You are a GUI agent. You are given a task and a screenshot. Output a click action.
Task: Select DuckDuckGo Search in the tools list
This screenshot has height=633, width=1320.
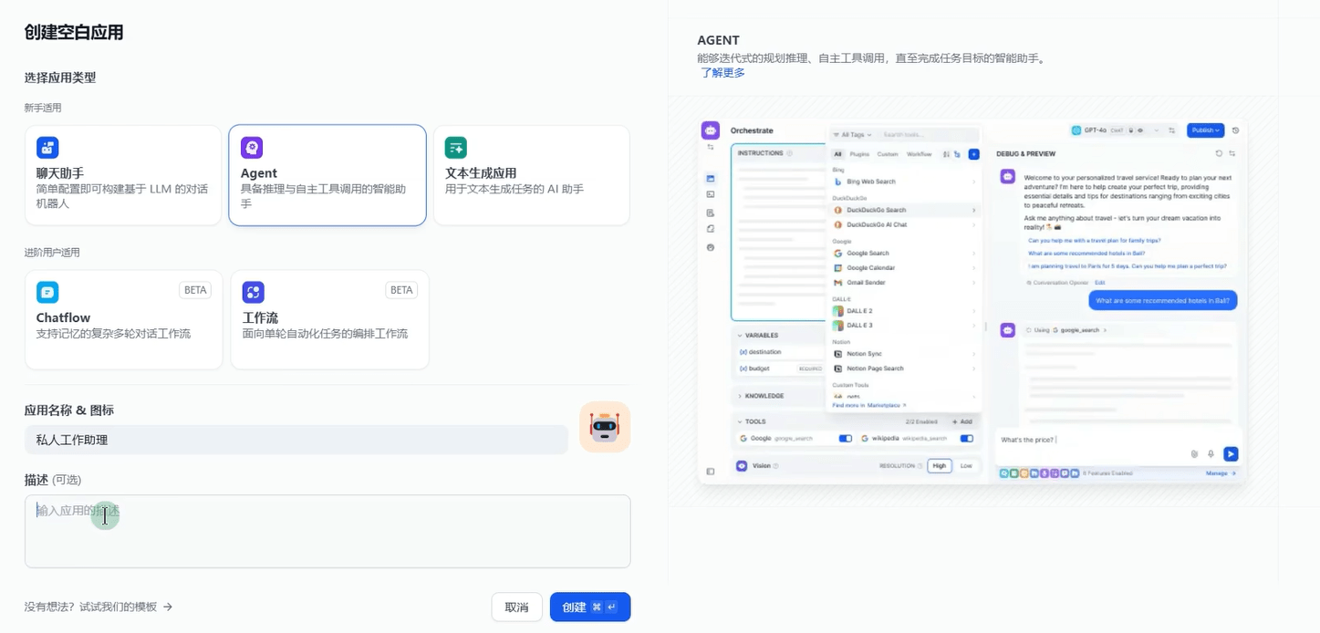point(876,210)
